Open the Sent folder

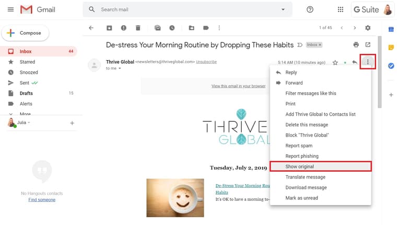[39, 83]
